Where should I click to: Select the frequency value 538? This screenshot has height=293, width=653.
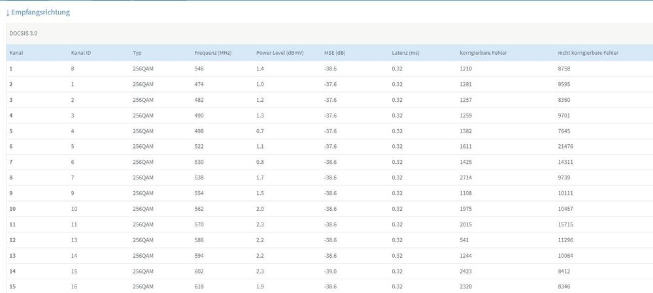tap(199, 177)
